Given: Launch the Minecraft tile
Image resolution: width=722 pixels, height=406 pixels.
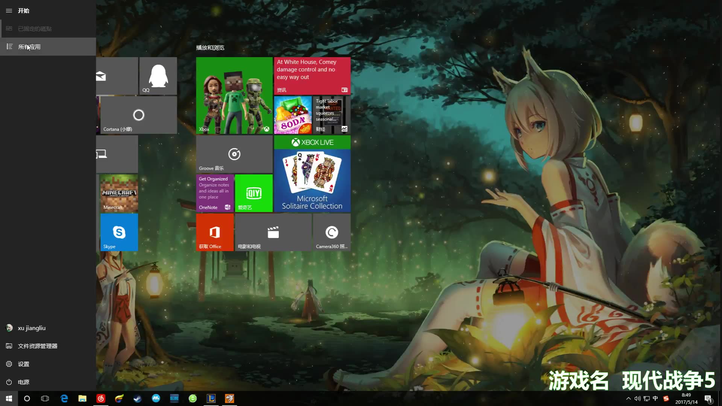Looking at the screenshot, I should tap(119, 193).
